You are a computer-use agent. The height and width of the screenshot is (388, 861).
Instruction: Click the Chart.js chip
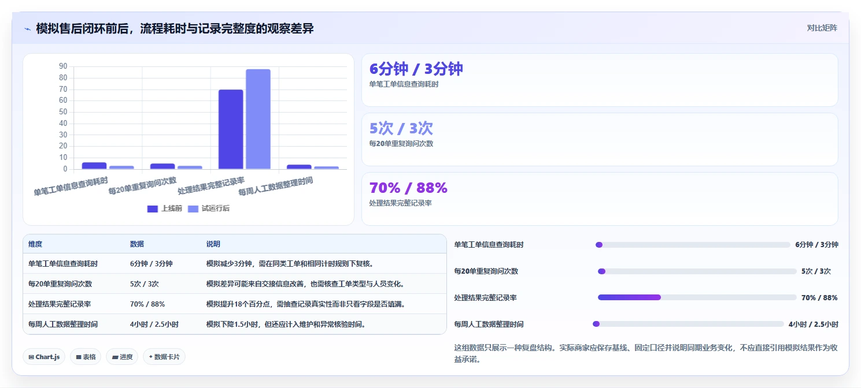point(44,357)
